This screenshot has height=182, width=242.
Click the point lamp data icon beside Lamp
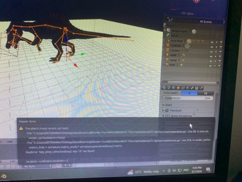[183, 60]
